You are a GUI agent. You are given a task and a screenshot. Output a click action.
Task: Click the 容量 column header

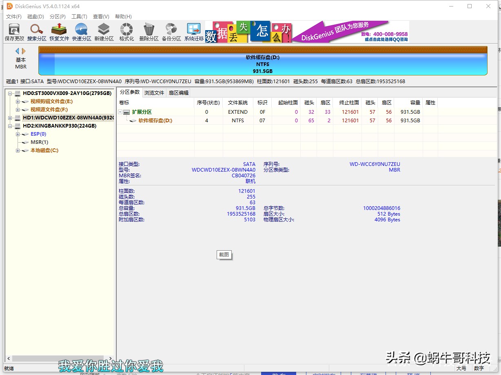[x=408, y=102]
